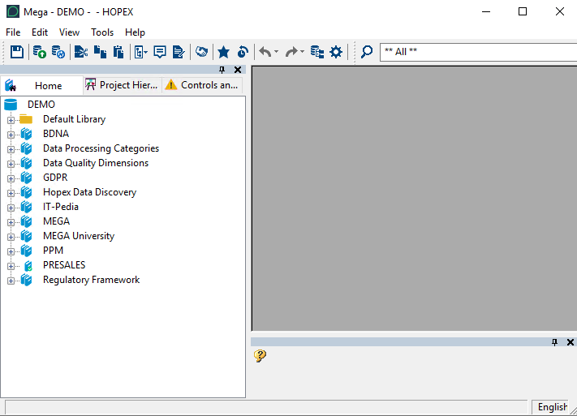
Task: Click the handshake toolbar icon
Action: point(201,52)
